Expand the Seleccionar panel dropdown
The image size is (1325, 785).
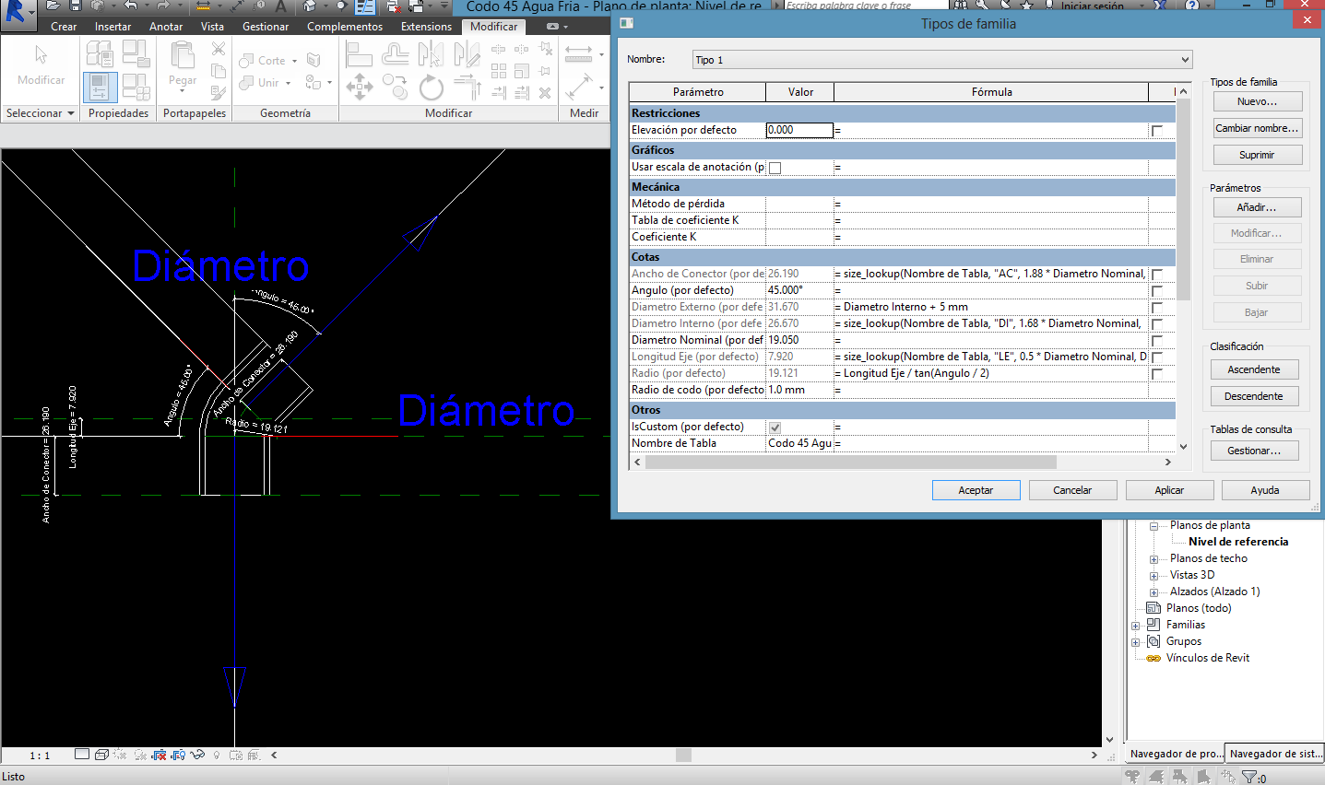pyautogui.click(x=71, y=113)
